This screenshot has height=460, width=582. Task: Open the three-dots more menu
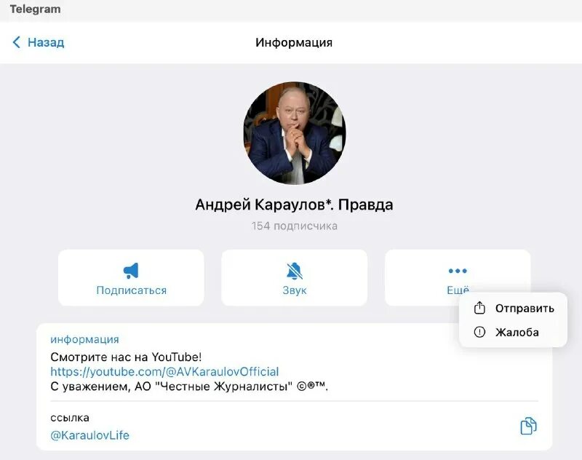[x=458, y=271]
